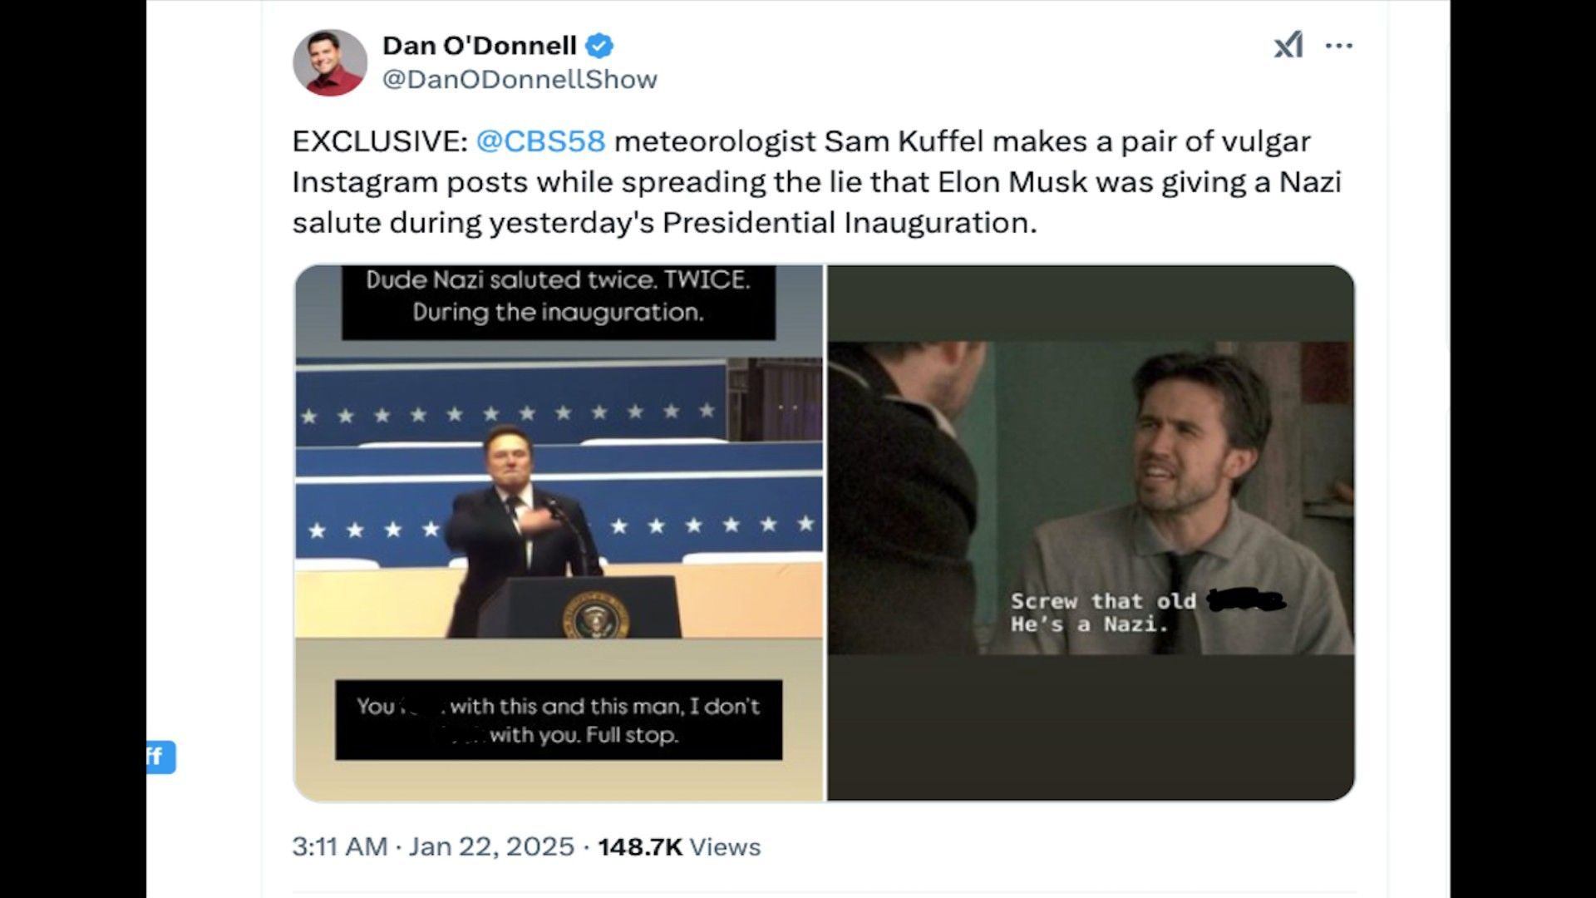The image size is (1596, 898).
Task: Open the Grok explain icon
Action: point(1288,45)
